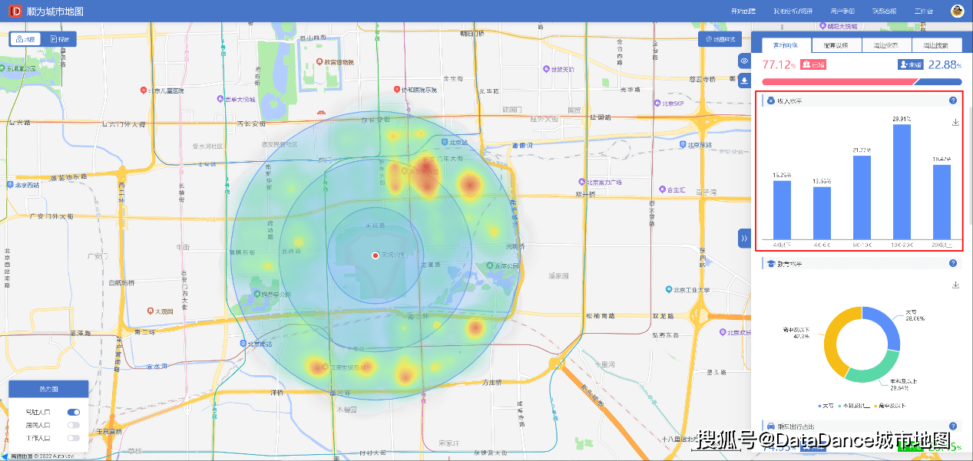Collapse the side panel with double-chevron
The image size is (973, 461).
pos(744,239)
